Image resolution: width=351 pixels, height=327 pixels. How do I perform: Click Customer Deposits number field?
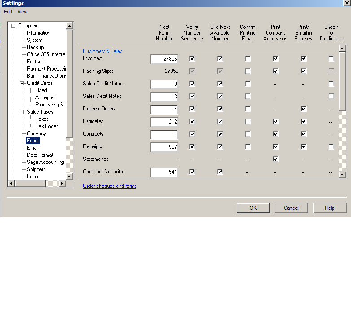[x=164, y=172]
